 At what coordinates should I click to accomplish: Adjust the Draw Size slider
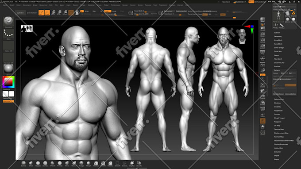point(145,14)
